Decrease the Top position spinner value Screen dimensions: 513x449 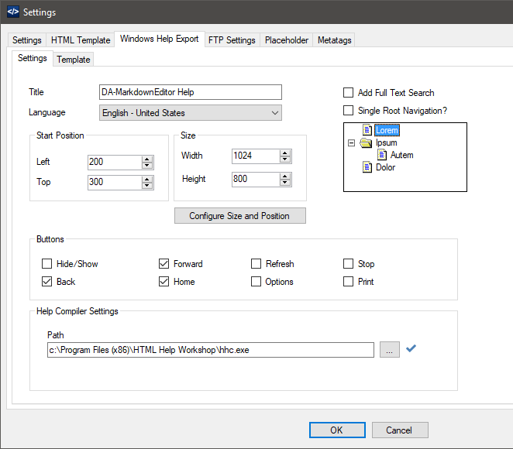147,186
